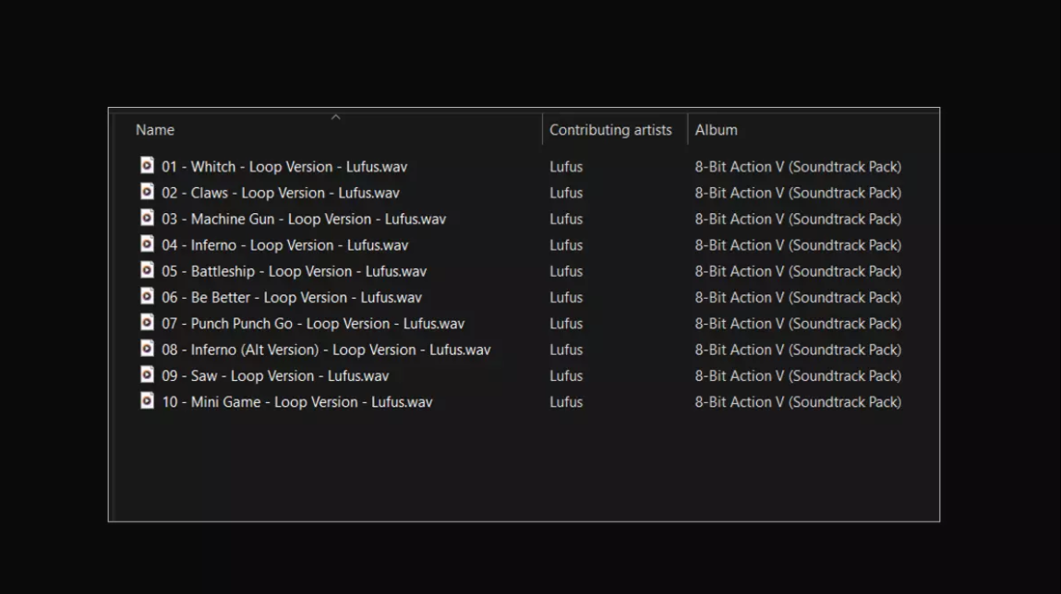1061x594 pixels.
Task: Click the Lufus artist cell for 09 - Saw
Action: coord(566,375)
